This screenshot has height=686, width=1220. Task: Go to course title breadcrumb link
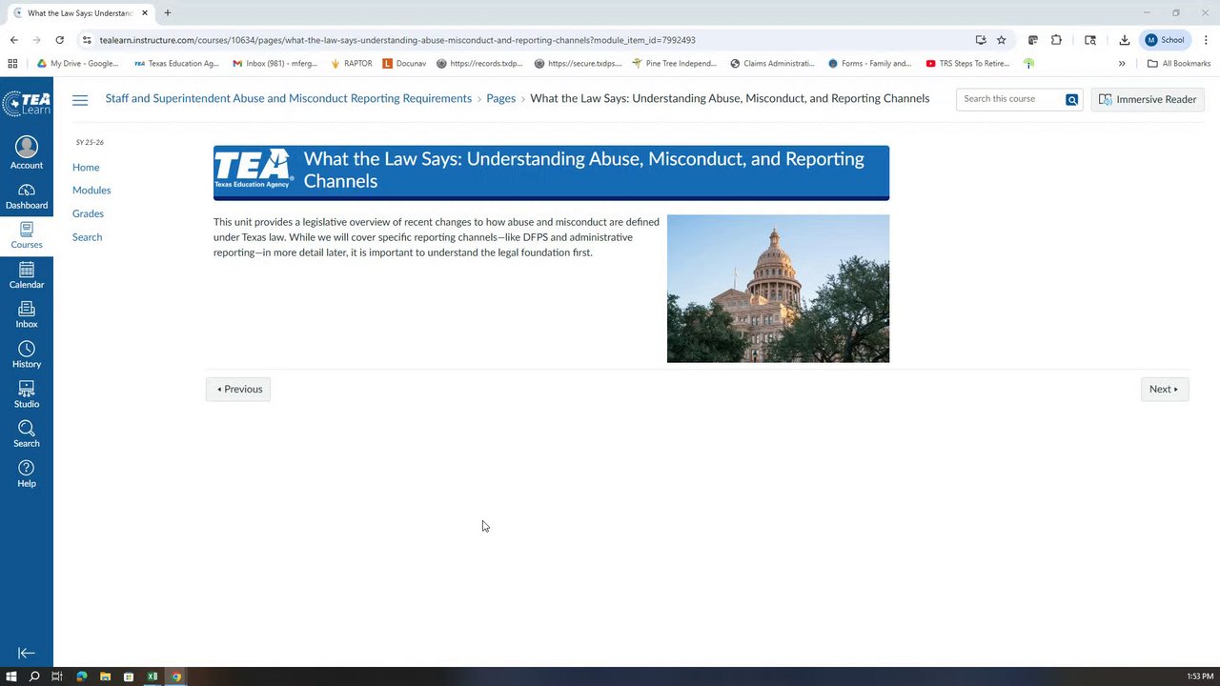point(289,98)
